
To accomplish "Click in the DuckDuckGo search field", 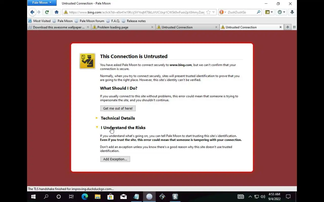I will tap(242, 12).
